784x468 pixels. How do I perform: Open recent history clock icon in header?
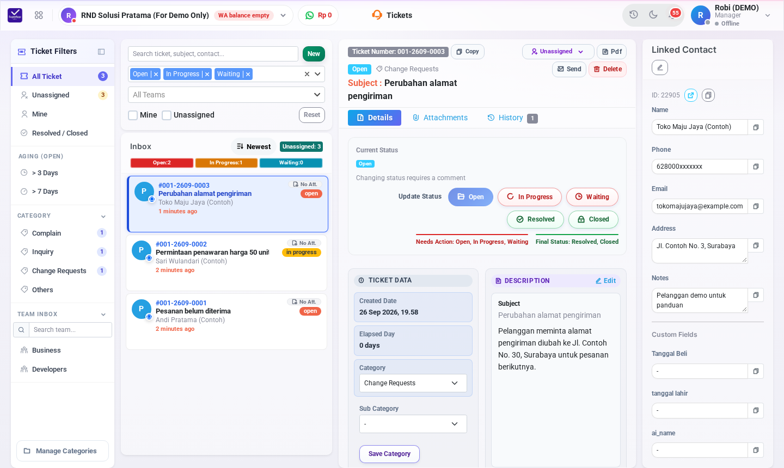634,15
